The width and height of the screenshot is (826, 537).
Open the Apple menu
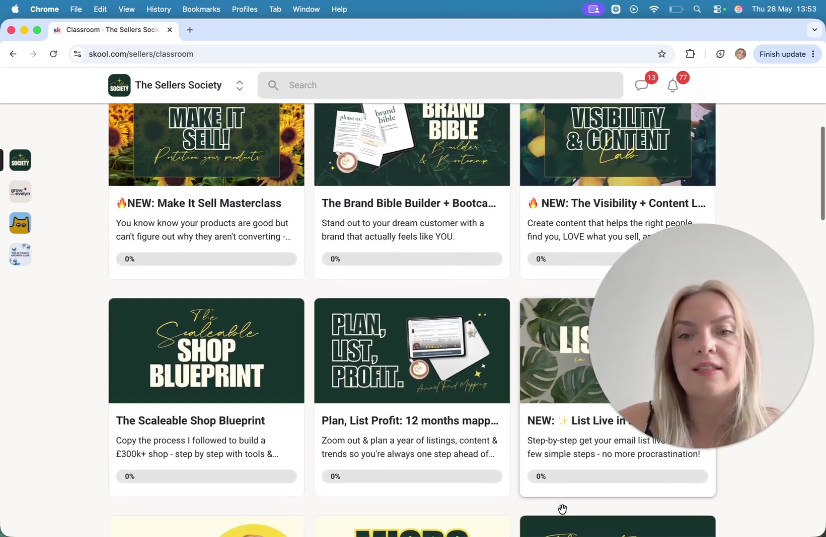(x=15, y=9)
